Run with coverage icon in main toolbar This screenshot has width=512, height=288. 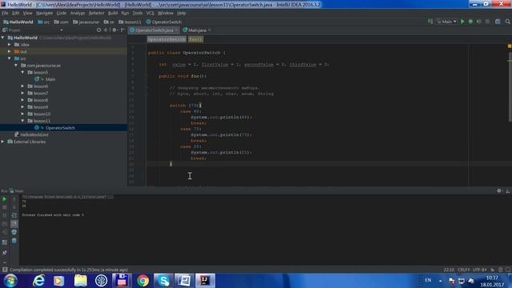[479, 22]
